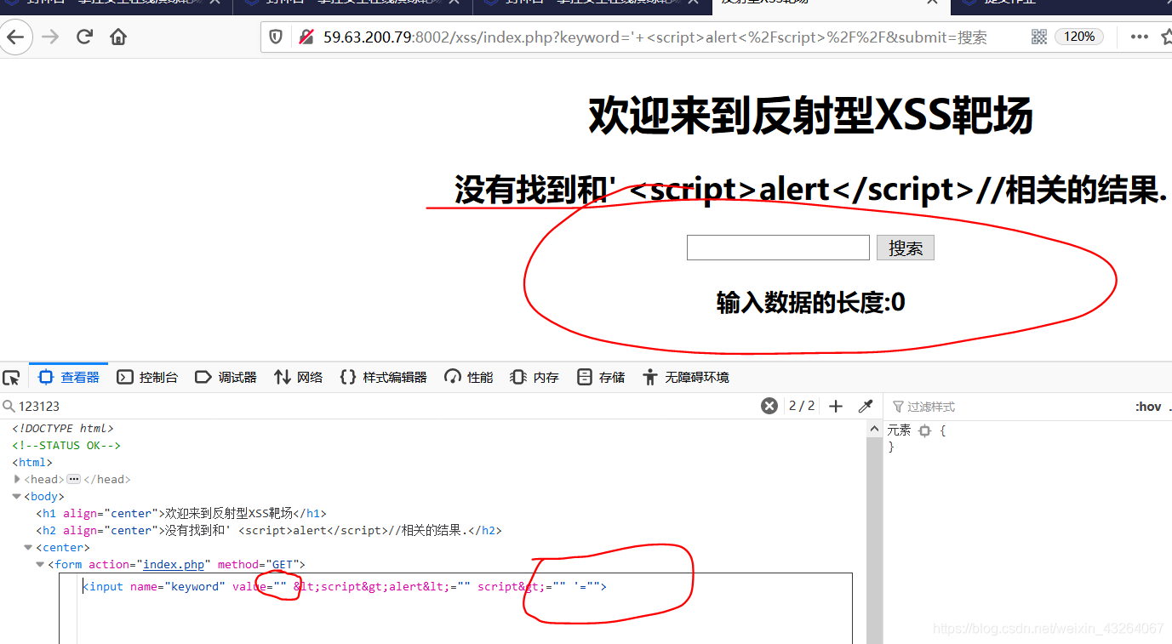Reload the current page
The image size is (1172, 644).
(84, 37)
